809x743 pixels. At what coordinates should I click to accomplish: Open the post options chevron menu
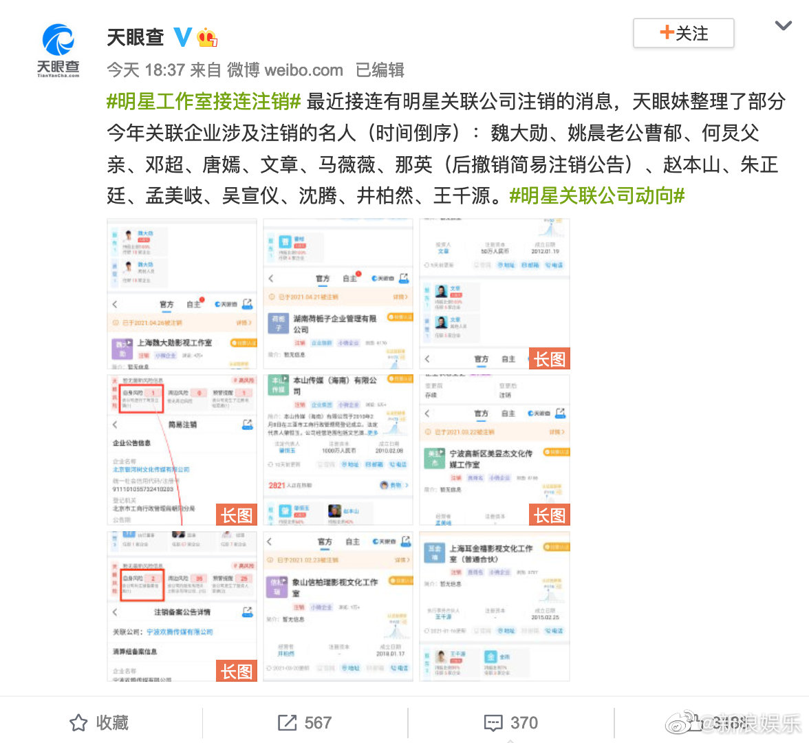pos(783,25)
